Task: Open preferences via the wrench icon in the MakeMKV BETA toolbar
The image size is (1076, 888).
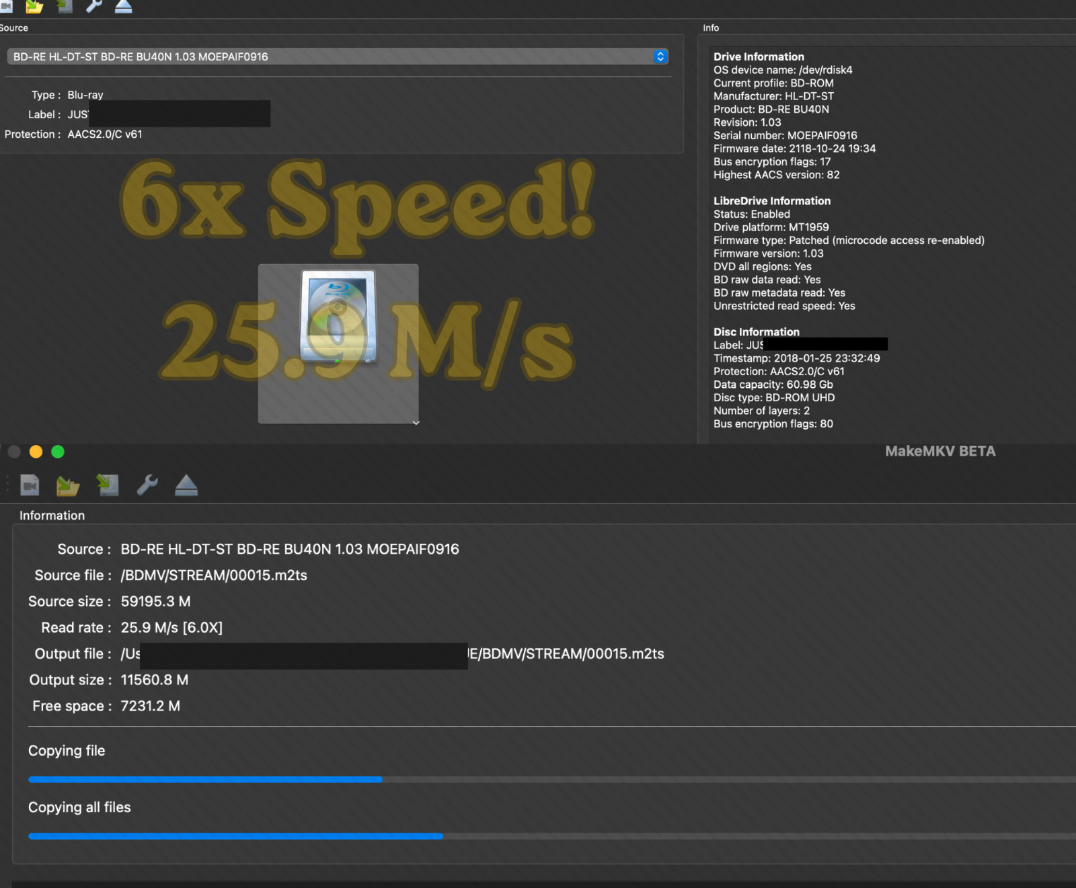Action: click(x=147, y=485)
